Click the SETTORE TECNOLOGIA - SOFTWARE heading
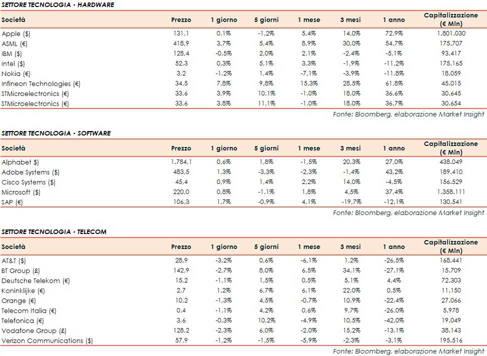The height and width of the screenshot is (356, 487). click(56, 133)
